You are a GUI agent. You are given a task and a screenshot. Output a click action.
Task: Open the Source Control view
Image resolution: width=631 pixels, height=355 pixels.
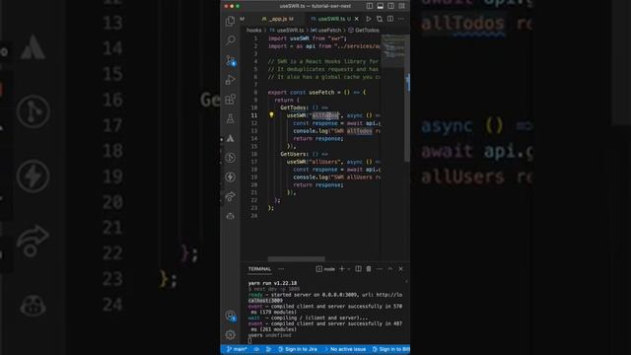[230, 60]
